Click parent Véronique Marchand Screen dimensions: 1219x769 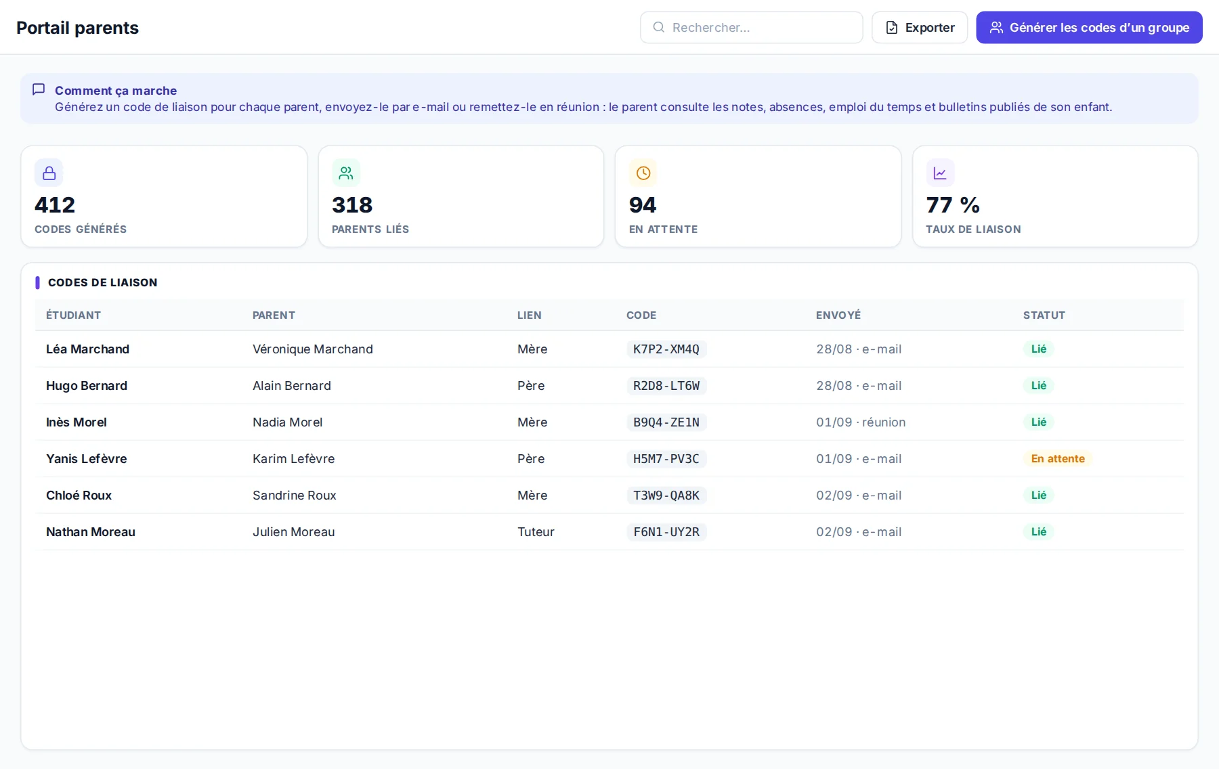(313, 349)
